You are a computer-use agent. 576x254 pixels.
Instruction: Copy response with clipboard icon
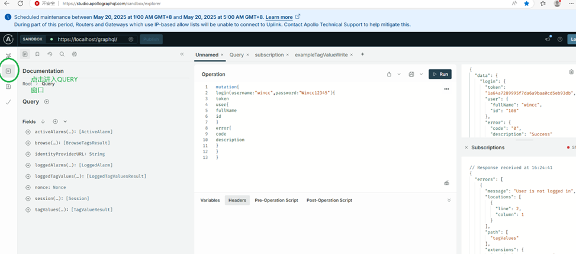point(571,72)
